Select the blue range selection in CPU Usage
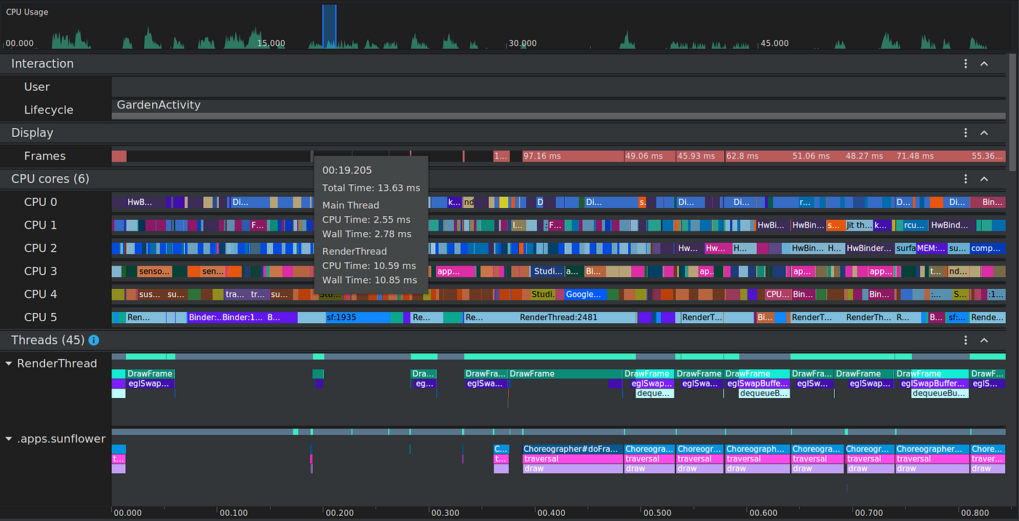1019x521 pixels. 330,26
